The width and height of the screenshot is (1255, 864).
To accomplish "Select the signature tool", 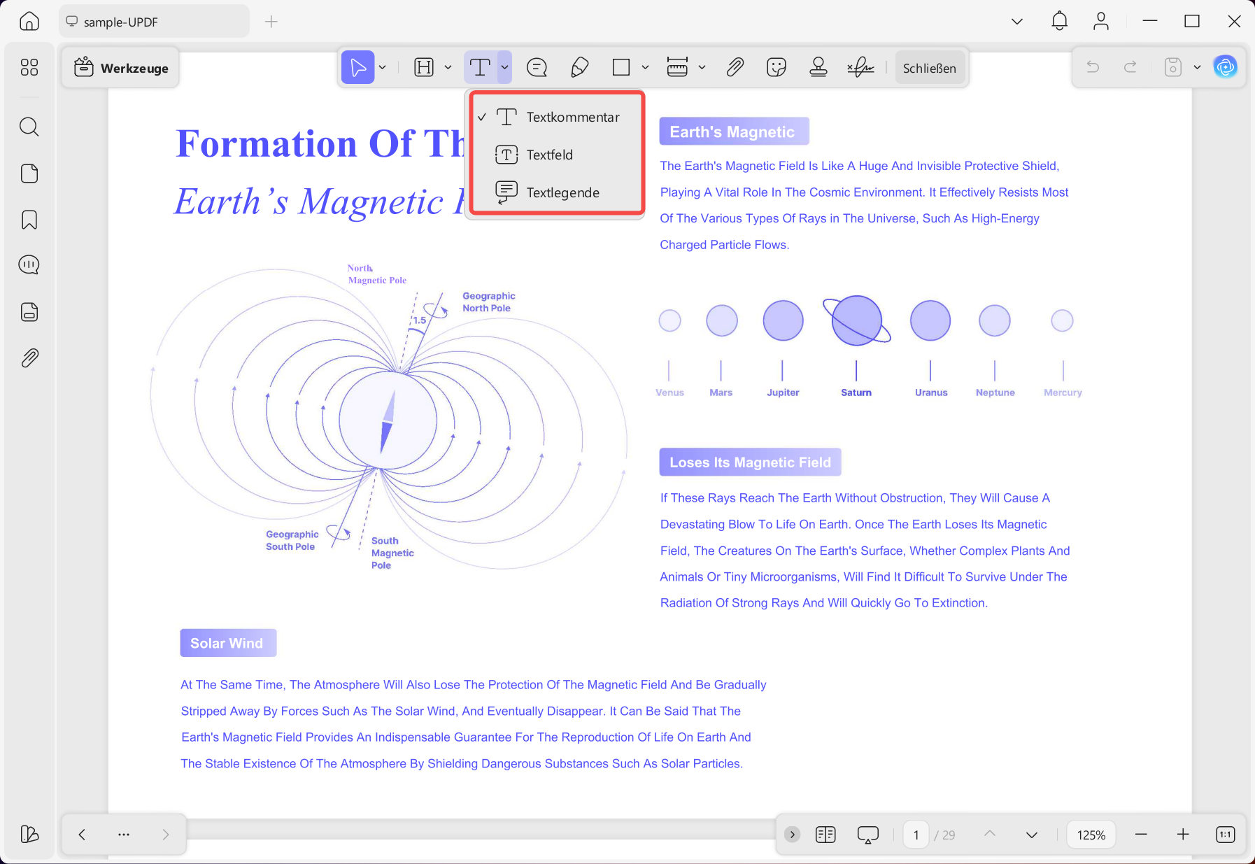I will [x=860, y=67].
